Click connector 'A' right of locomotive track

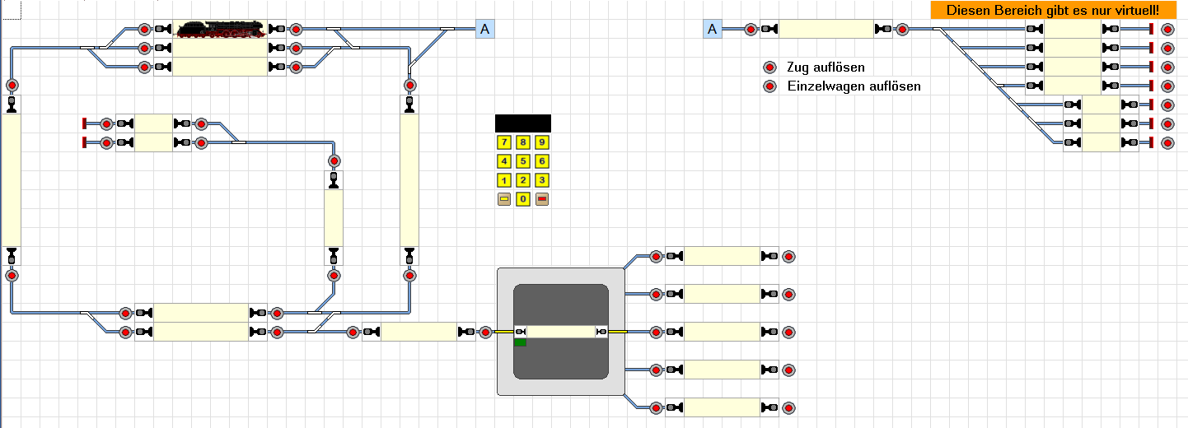(x=485, y=30)
